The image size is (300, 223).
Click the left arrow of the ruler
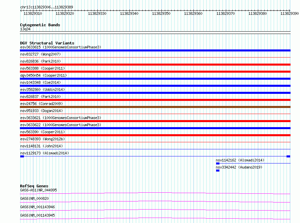tap(21, 11)
